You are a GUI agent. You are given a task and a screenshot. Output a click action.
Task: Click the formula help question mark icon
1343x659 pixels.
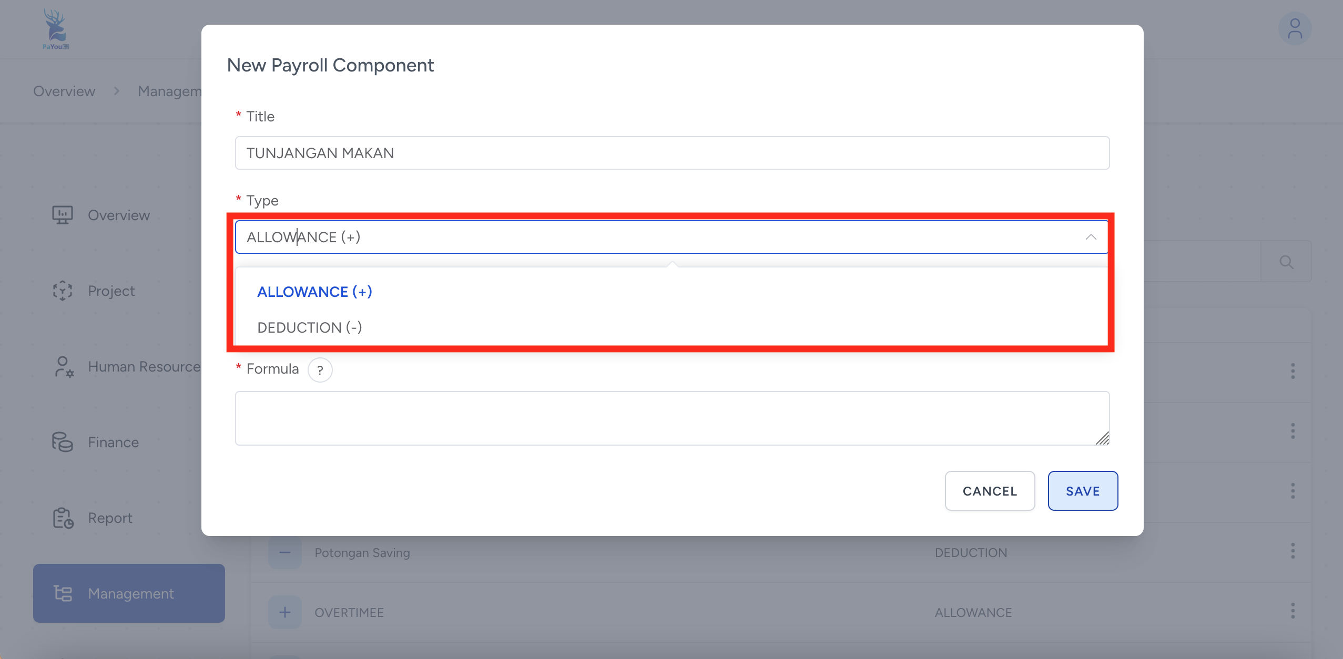pyautogui.click(x=320, y=370)
